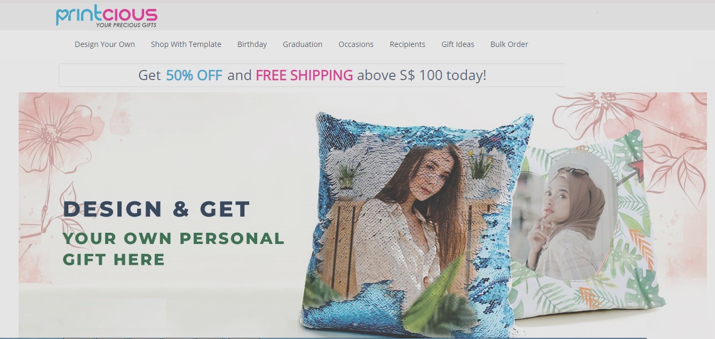The image size is (715, 339).
Task: Click the Printcious logo
Action: coord(107,16)
